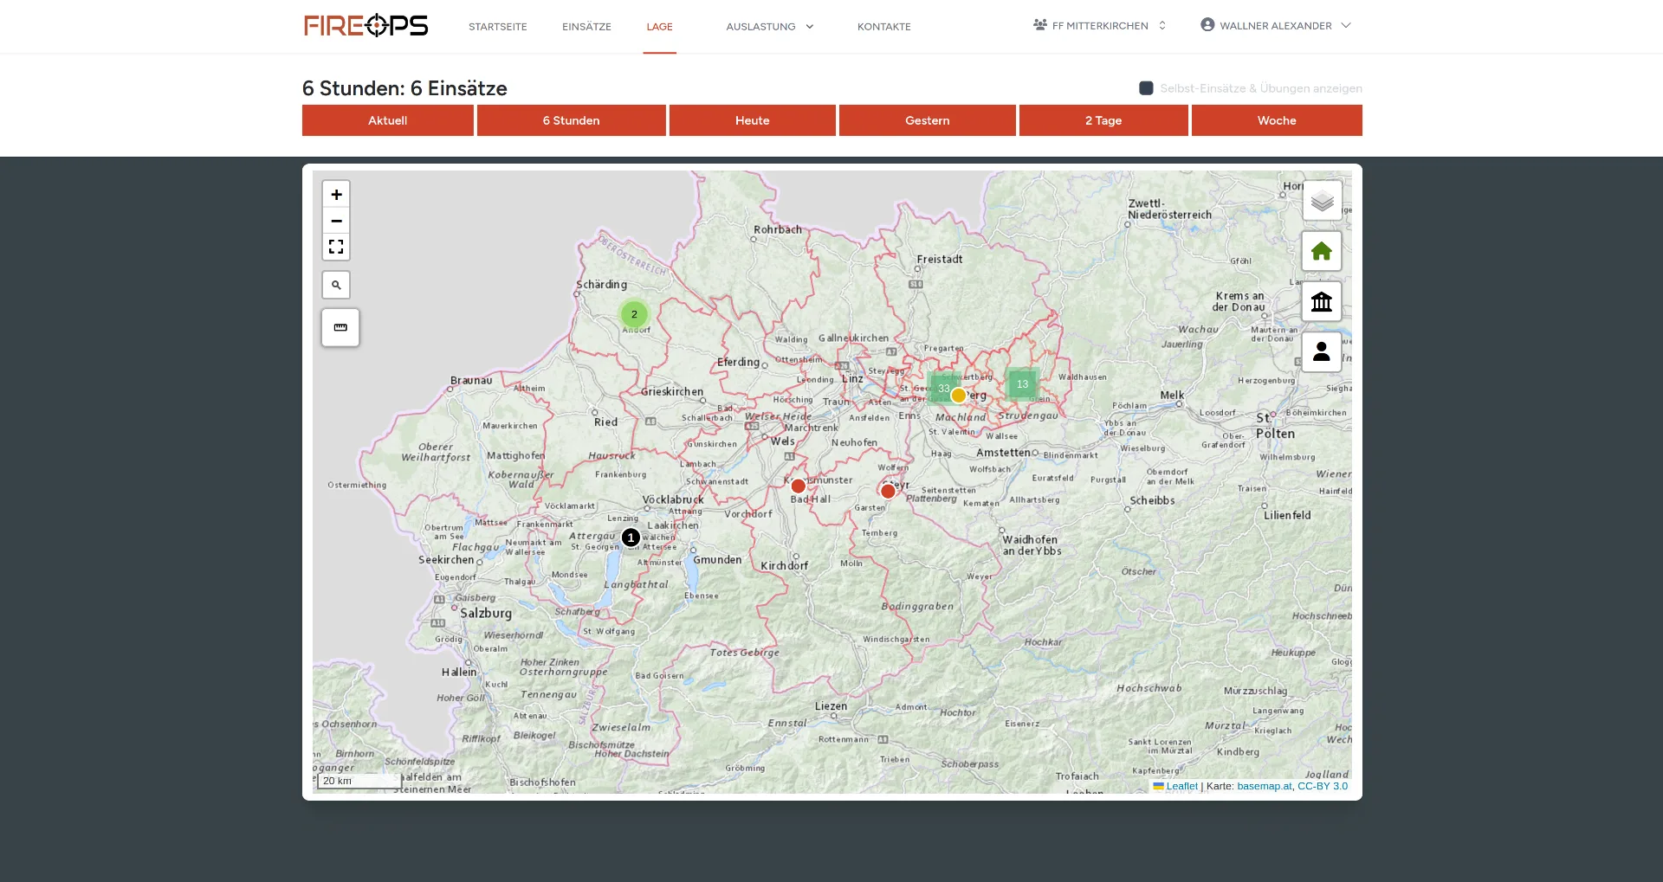The image size is (1663, 882).
Task: Open cluster marker labeled 13
Action: coord(1022,383)
